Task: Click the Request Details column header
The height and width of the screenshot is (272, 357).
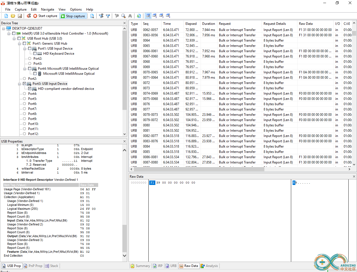Action: (279, 24)
